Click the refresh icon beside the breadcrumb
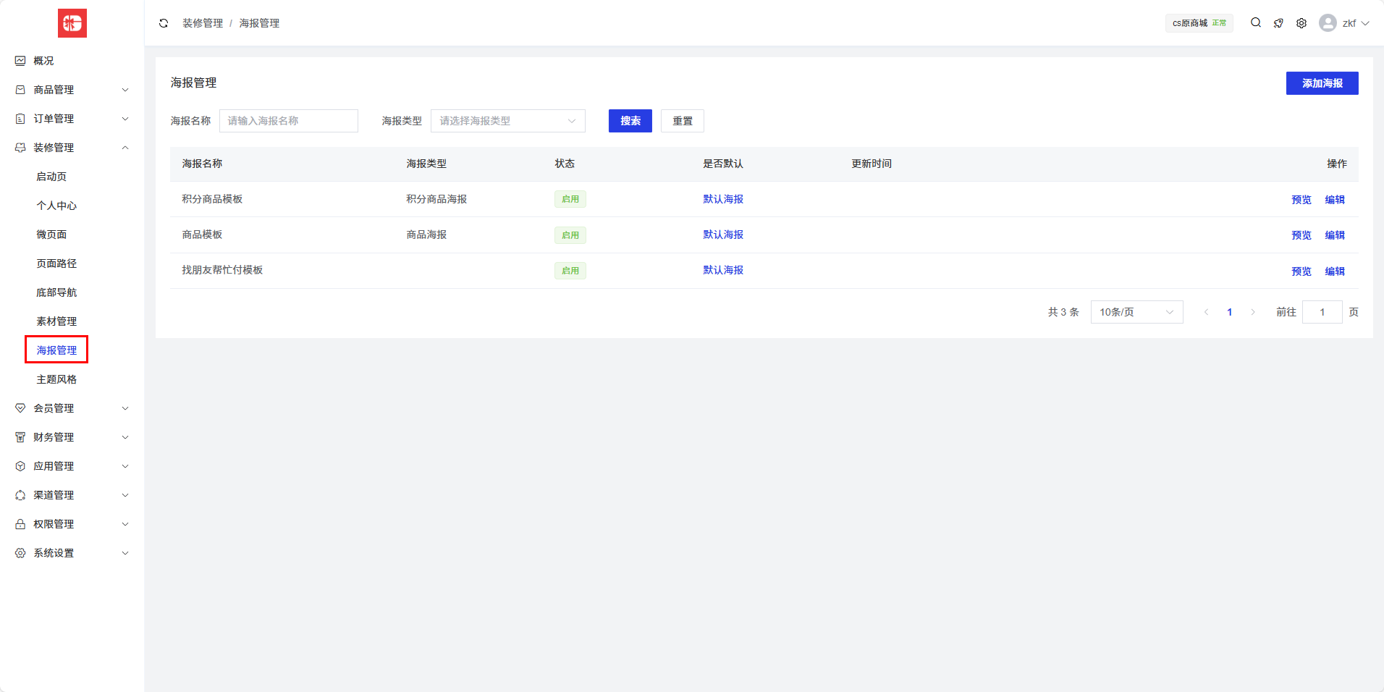 (x=164, y=23)
